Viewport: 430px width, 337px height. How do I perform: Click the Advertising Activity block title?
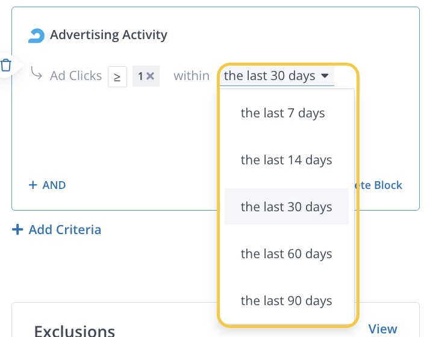[x=108, y=34]
